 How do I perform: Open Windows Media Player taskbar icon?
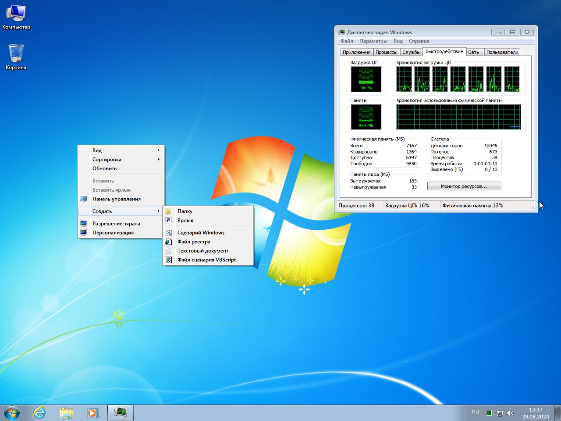92,413
